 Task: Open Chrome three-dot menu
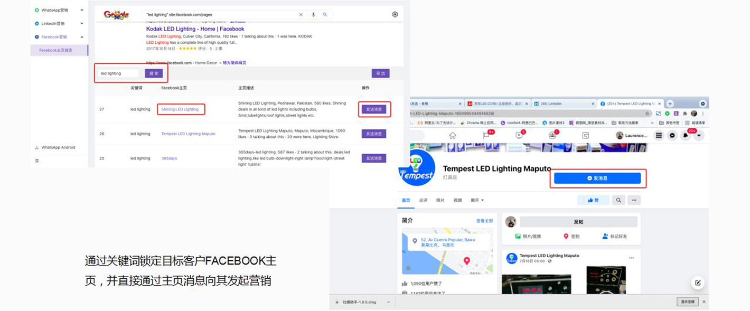point(702,114)
